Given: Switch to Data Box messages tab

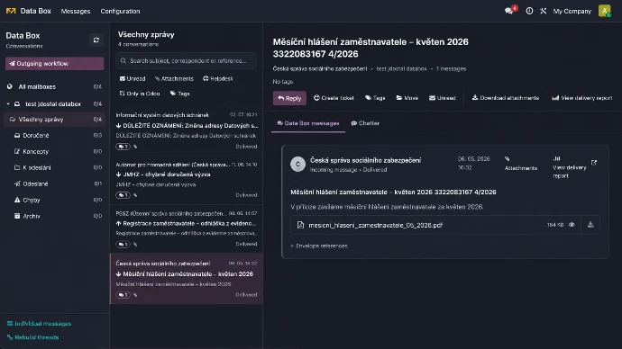Looking at the screenshot, I should [x=308, y=123].
